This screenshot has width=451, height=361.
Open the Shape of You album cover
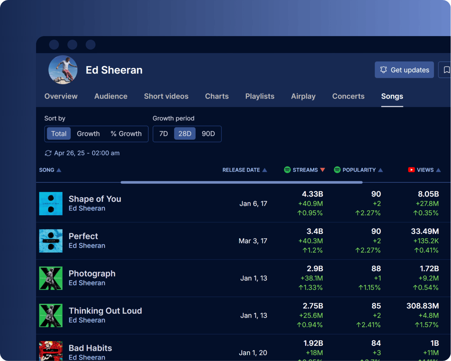51,204
